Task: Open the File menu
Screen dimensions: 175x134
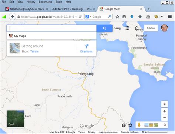Action: [4, 2]
